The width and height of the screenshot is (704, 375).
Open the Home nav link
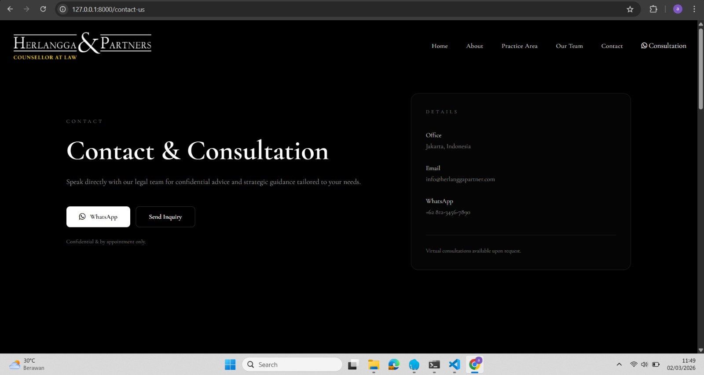coord(440,46)
